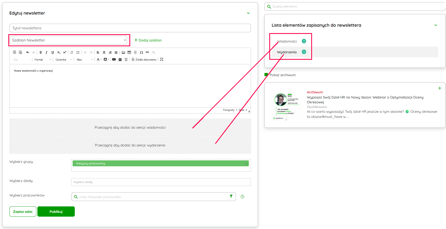Remove the Wszyscy pracownicy group tag
This screenshot has height=229, width=446.
tap(247, 164)
